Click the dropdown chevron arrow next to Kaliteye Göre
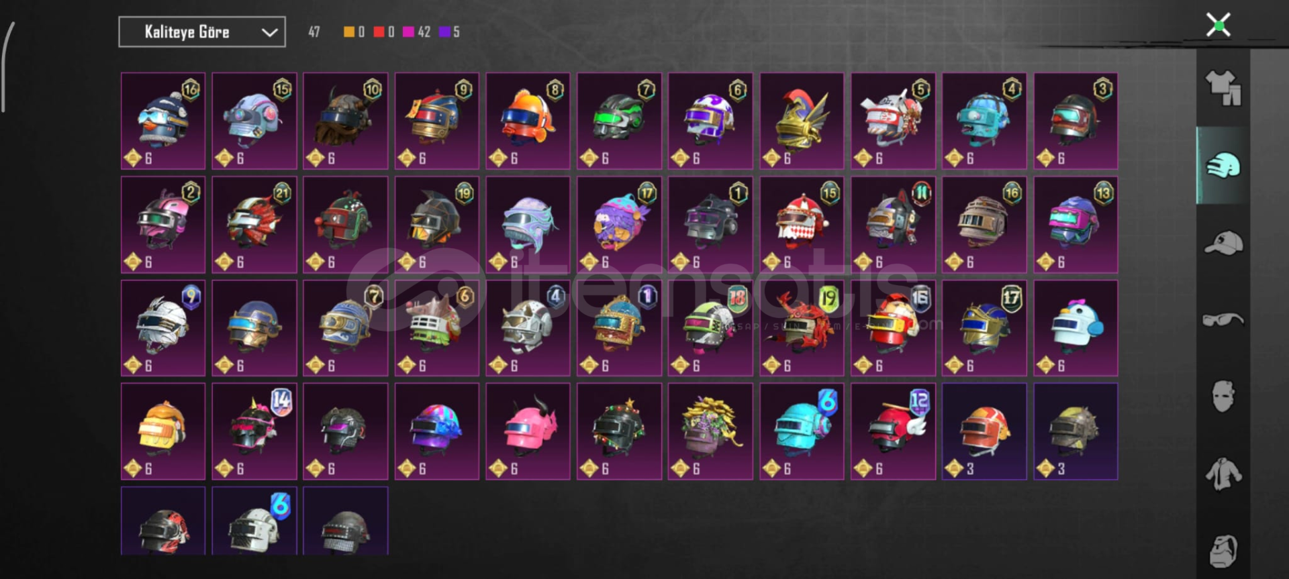Viewport: 1289px width, 579px height. (x=269, y=32)
